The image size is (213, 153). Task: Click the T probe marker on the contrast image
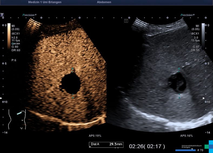pos(2,15)
